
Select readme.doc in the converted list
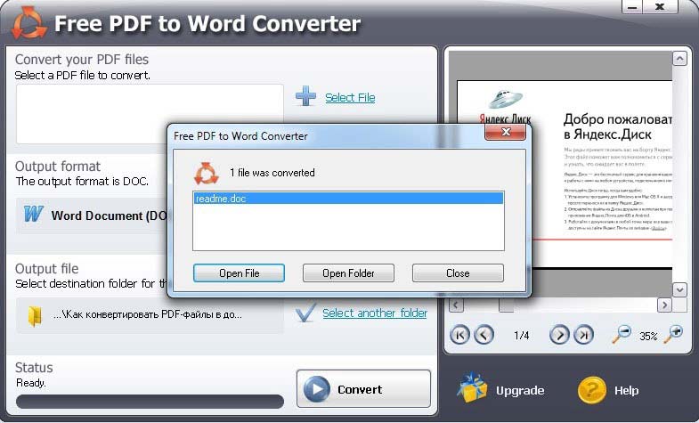point(348,199)
